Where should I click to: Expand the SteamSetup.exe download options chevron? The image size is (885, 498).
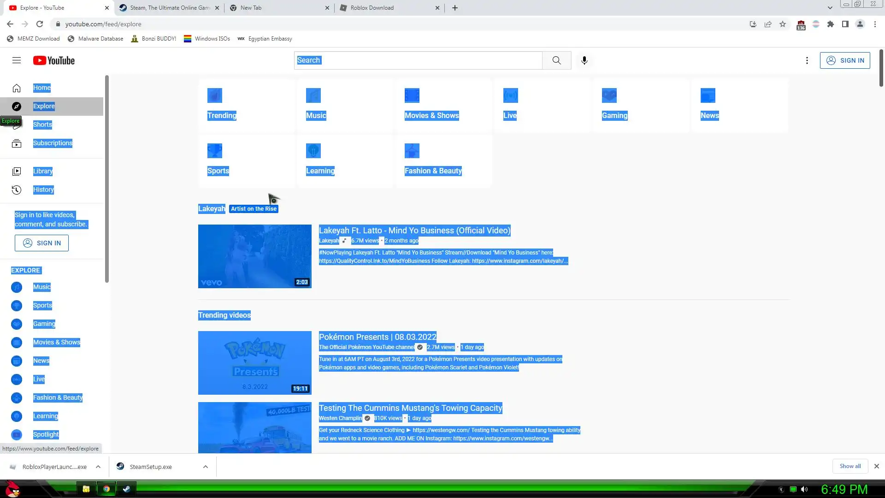[x=206, y=467]
